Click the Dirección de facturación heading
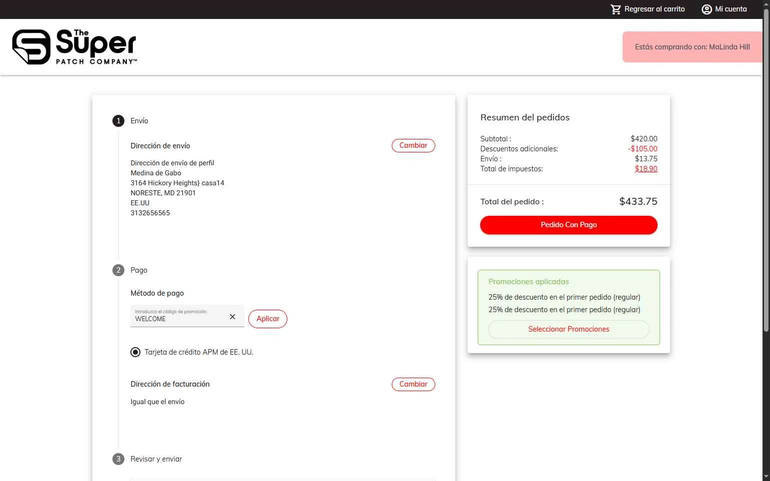Viewport: 770px width, 481px height. point(170,384)
